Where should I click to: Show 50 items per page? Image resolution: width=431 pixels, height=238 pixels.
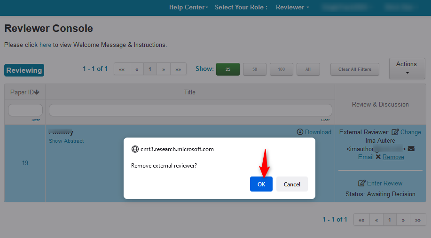click(255, 69)
